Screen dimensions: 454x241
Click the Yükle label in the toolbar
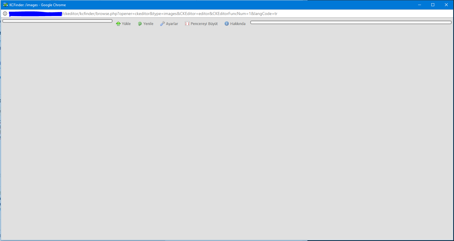(x=126, y=24)
